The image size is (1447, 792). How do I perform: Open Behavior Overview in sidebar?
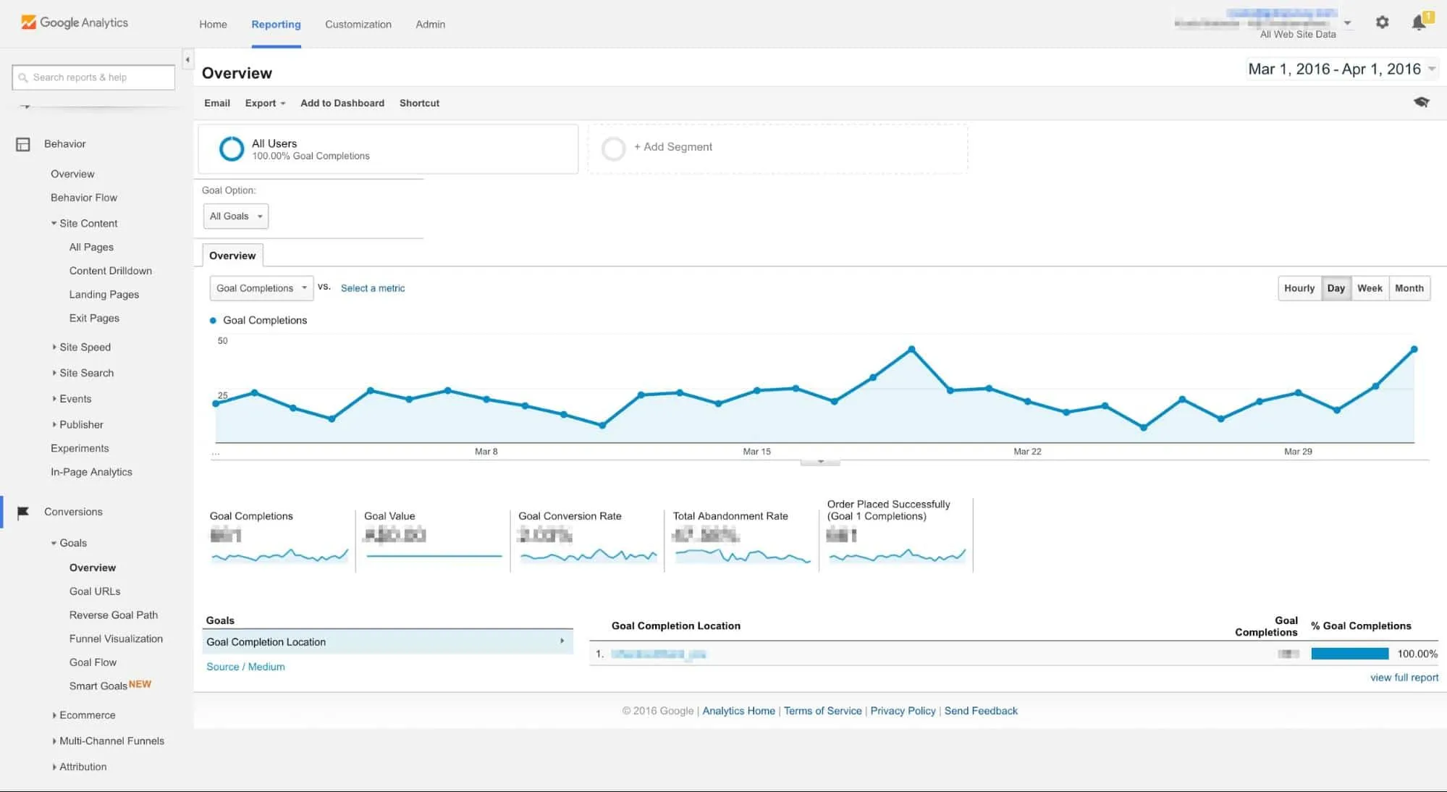tap(72, 174)
